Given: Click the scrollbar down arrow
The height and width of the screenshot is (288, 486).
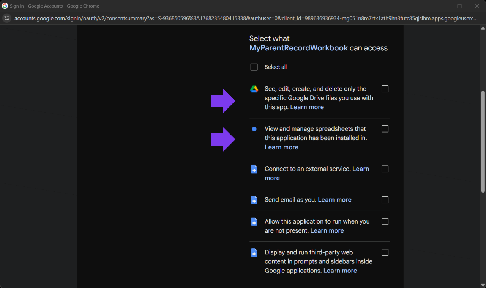Looking at the screenshot, I should coord(483,285).
